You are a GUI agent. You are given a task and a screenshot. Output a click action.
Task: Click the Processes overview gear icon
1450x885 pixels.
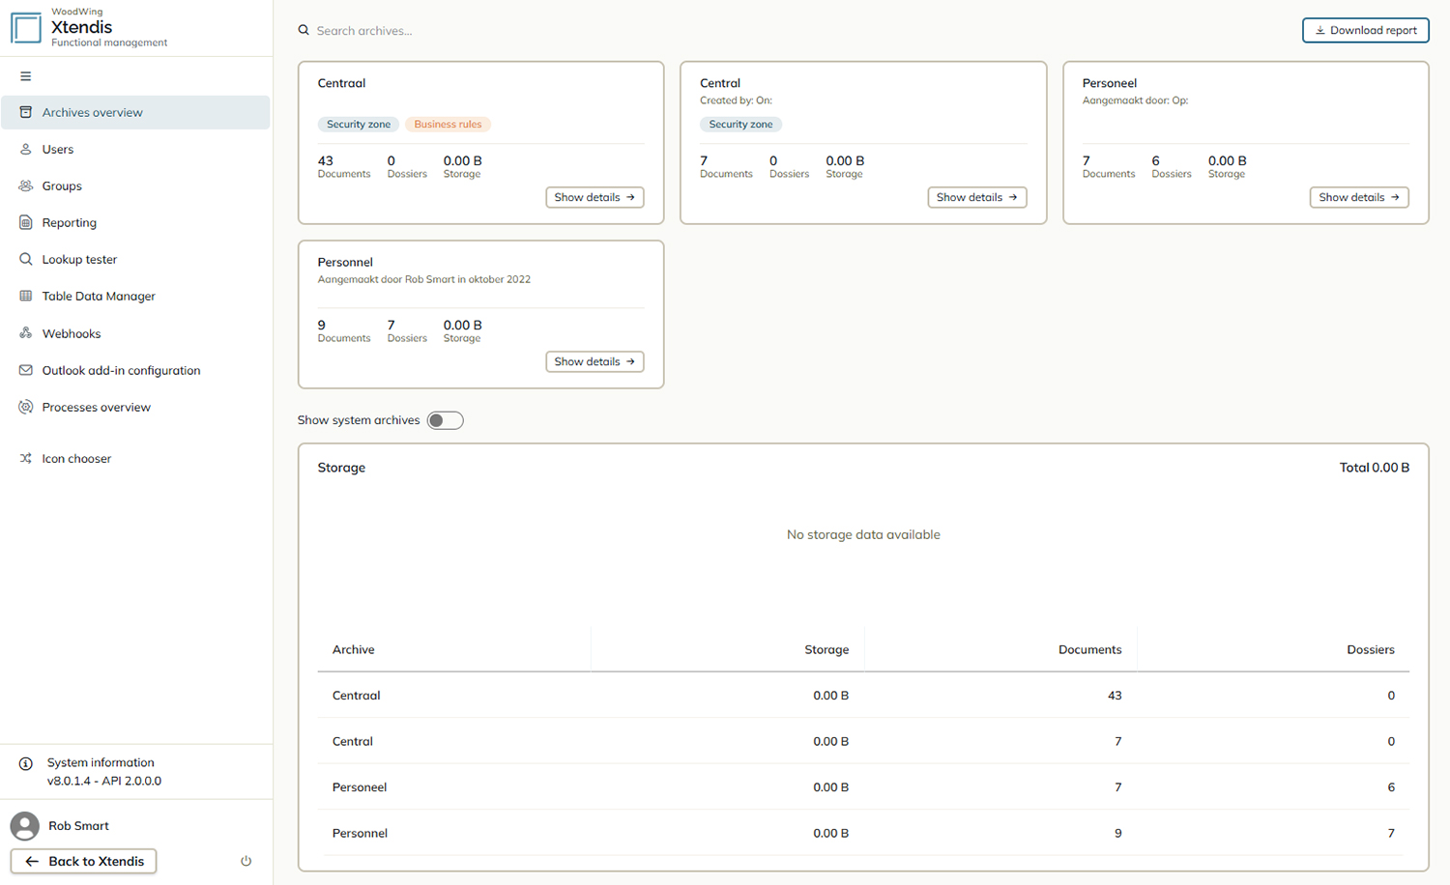[26, 407]
